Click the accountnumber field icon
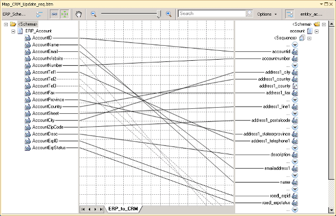The height and width of the screenshot is (216, 336). pyautogui.click(x=295, y=59)
